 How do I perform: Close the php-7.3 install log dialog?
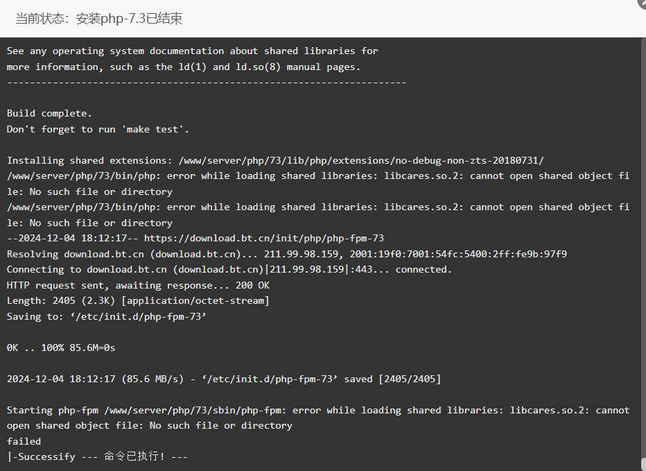(x=642, y=3)
